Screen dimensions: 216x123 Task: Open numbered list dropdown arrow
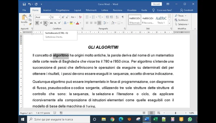pyautogui.click(x=96, y=17)
